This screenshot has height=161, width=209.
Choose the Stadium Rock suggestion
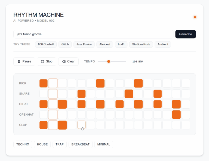click(141, 44)
